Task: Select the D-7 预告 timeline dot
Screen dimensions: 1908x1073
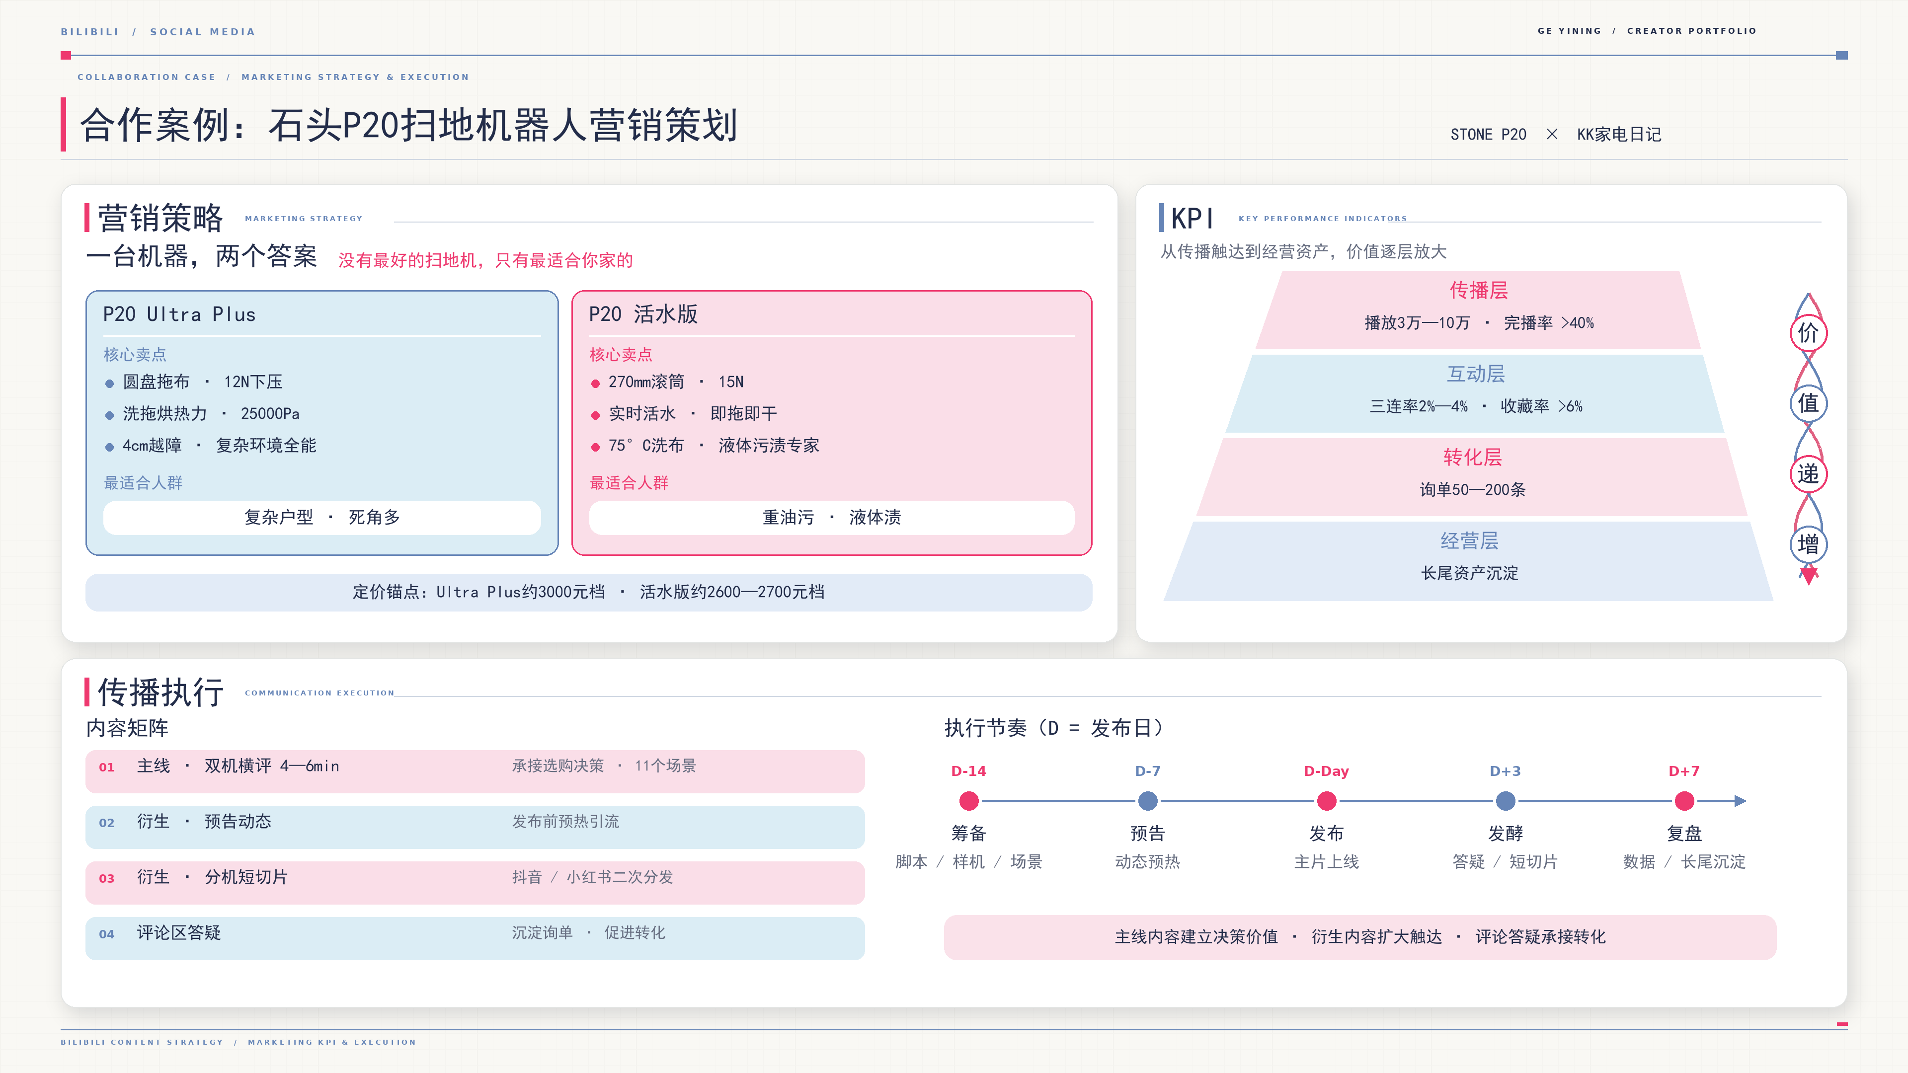Action: click(1147, 800)
